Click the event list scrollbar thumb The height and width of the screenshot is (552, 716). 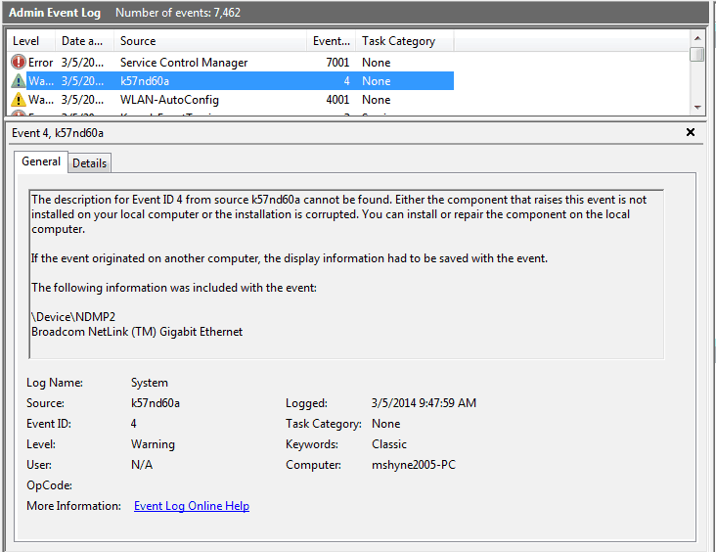697,54
